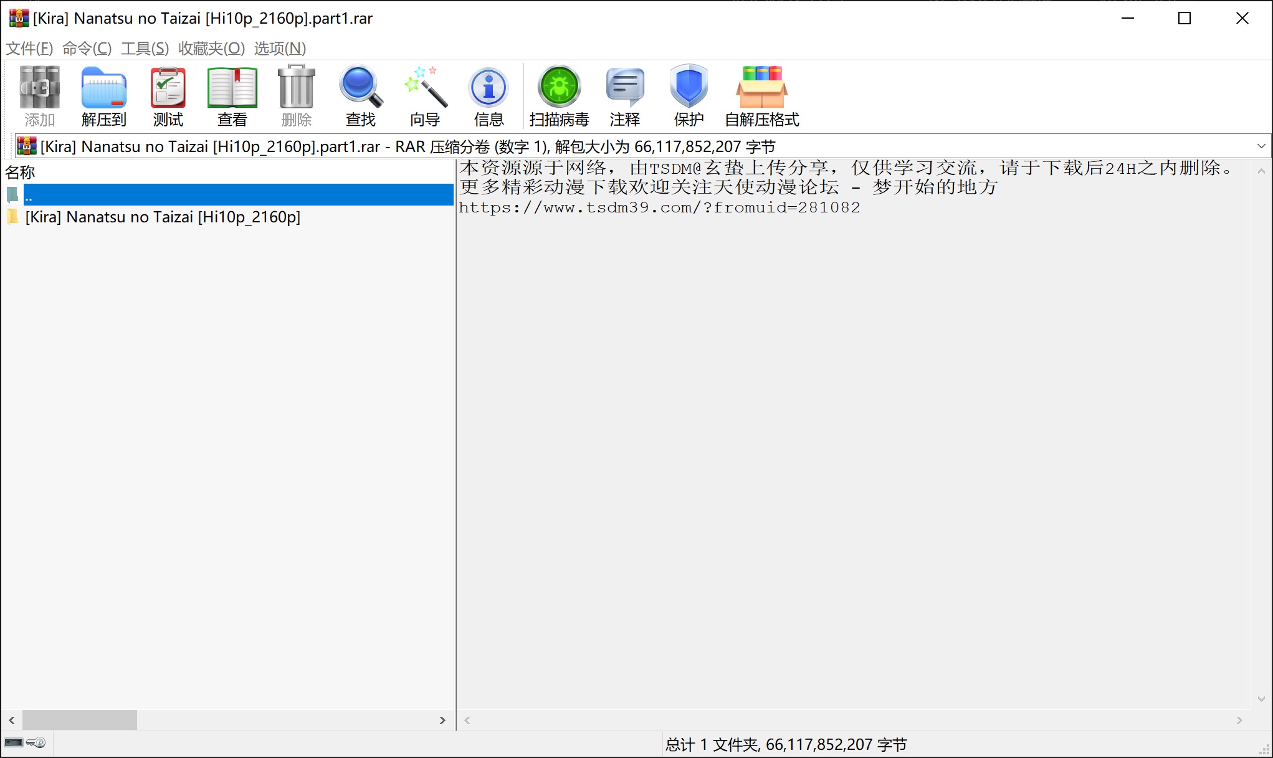Image resolution: width=1273 pixels, height=758 pixels.
Task: Click the 名称 column header
Action: [x=21, y=172]
